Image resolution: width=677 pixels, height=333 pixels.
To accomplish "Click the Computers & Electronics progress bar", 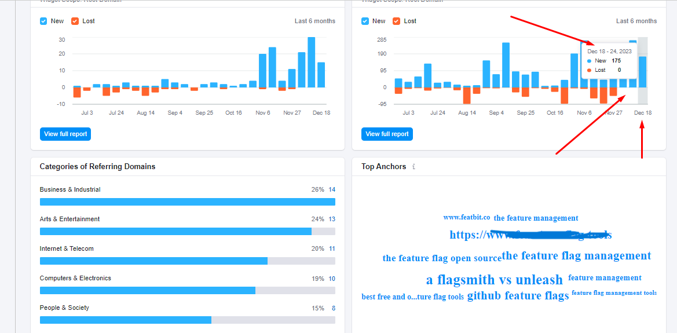I will [148, 290].
